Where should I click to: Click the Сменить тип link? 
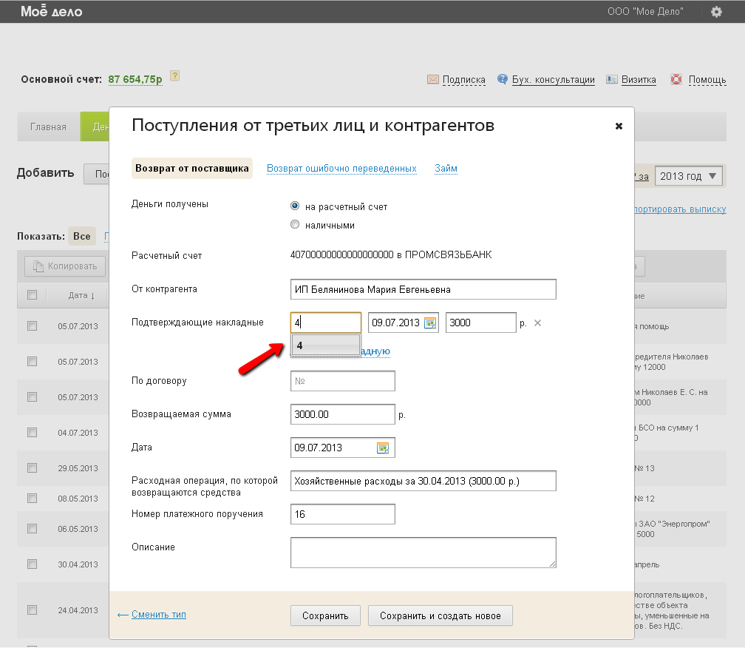[158, 614]
